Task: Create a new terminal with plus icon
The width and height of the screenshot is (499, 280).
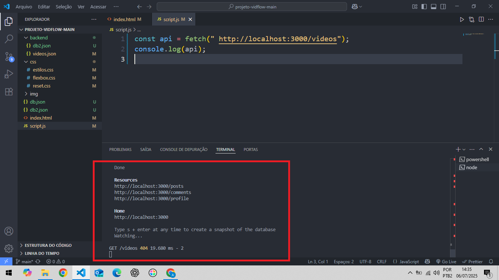Action: [x=458, y=149]
